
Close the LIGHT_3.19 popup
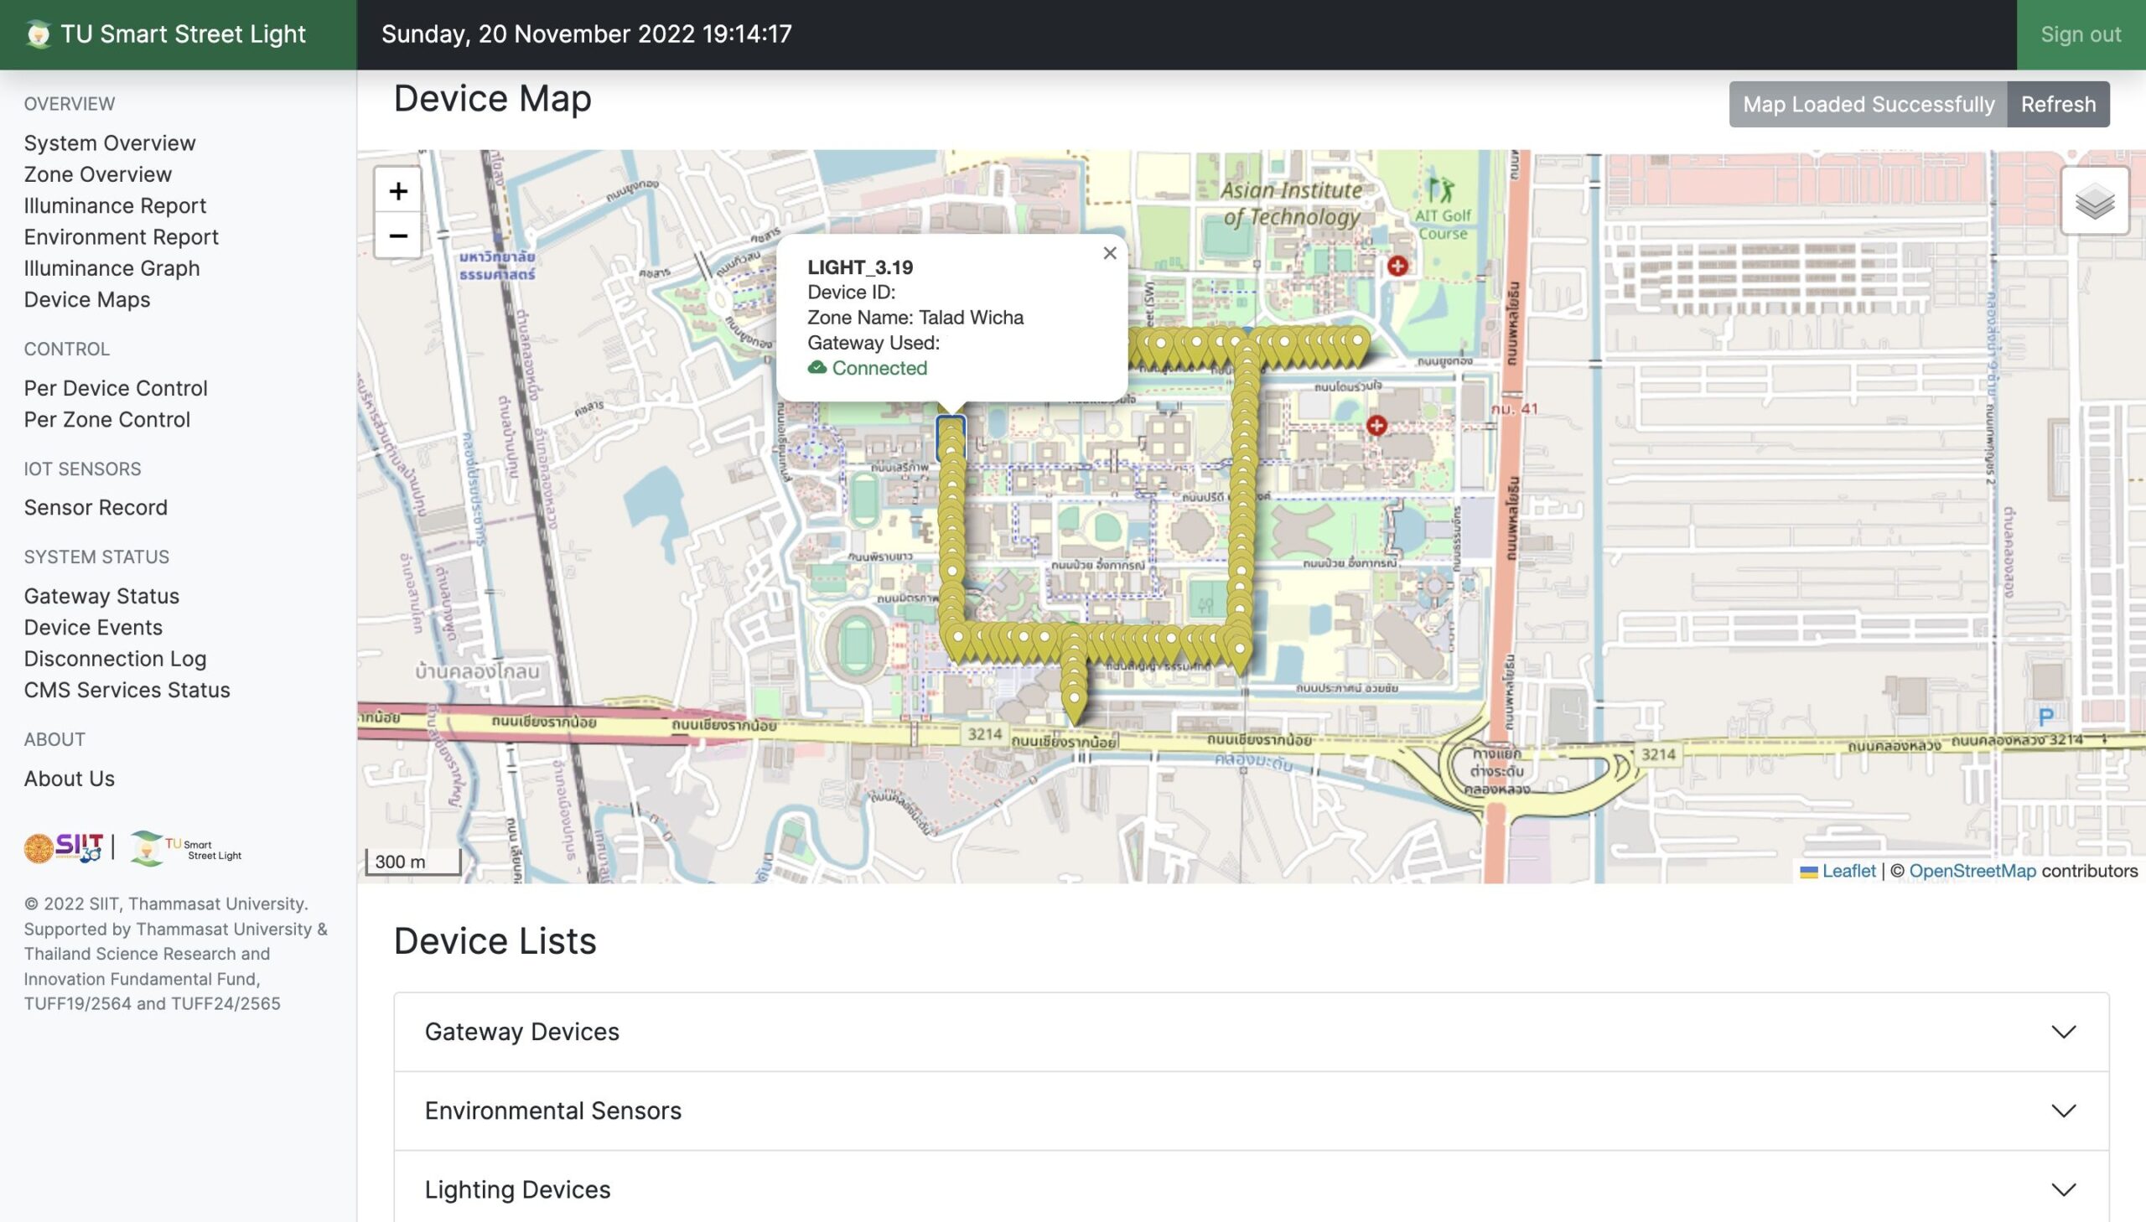(x=1110, y=253)
